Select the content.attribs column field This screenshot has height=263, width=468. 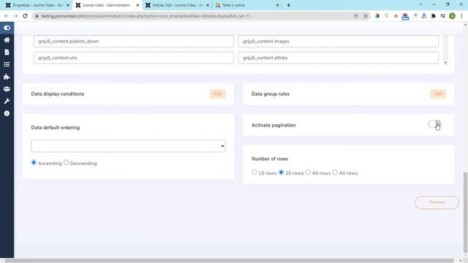pos(339,58)
